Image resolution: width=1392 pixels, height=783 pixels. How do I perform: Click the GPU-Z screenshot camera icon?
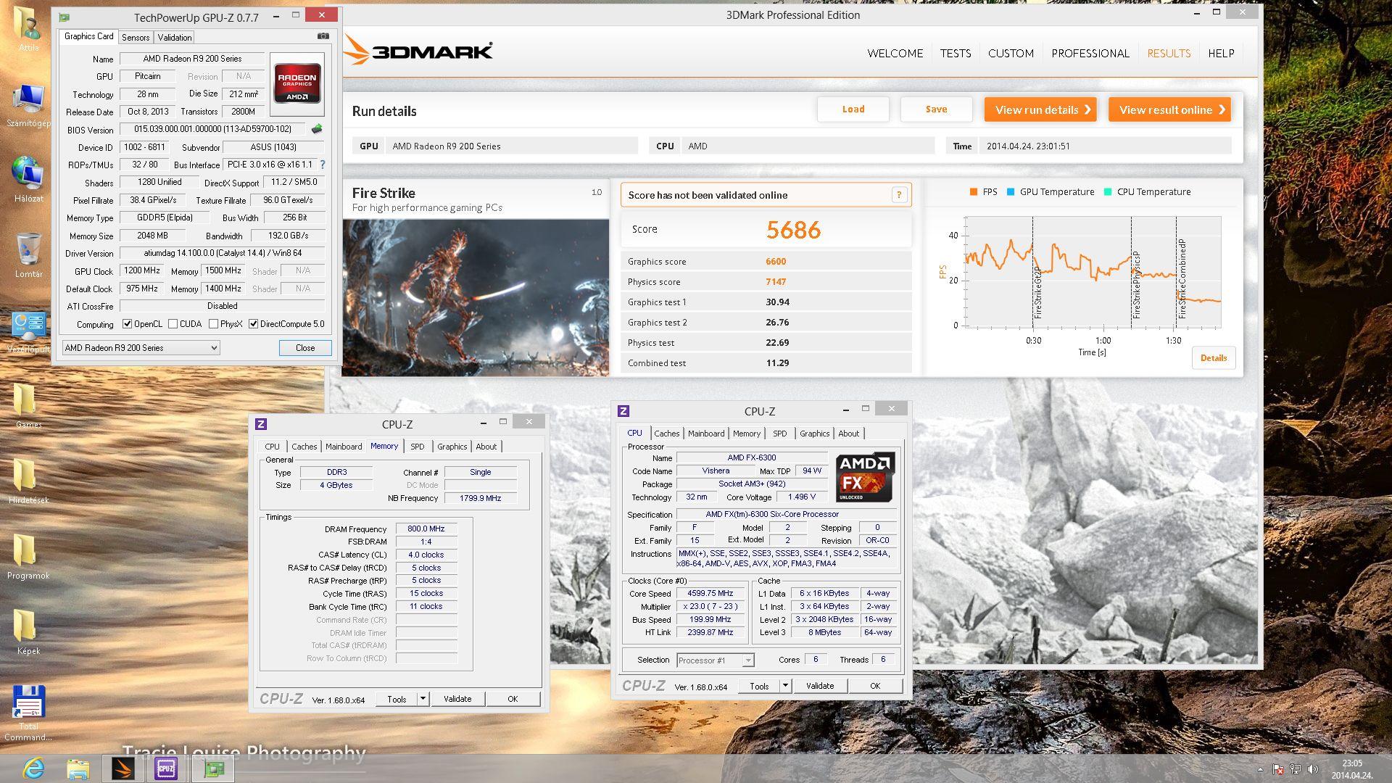323,36
